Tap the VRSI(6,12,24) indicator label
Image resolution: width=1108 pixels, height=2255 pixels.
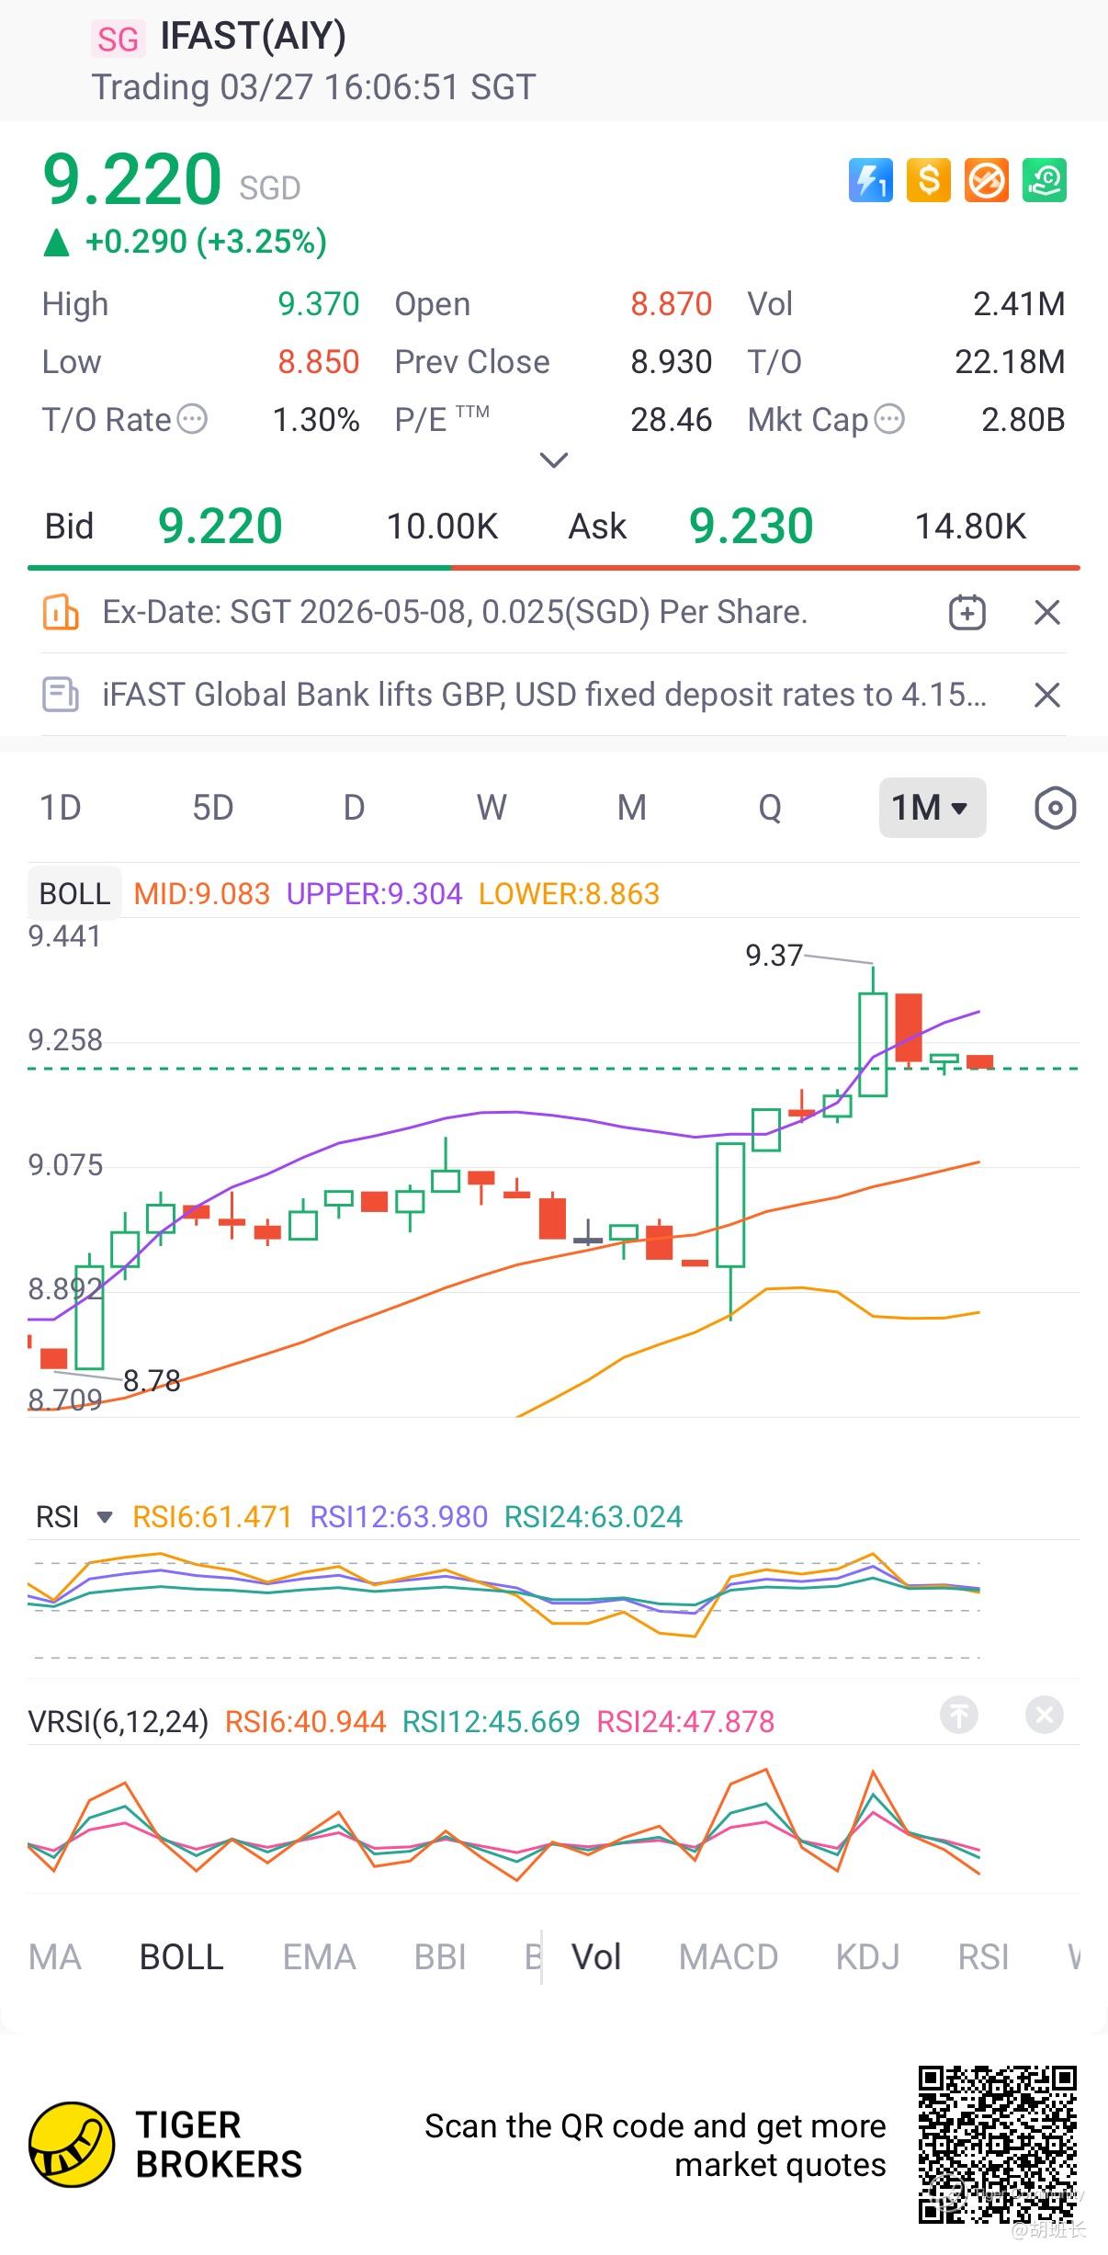tap(119, 1721)
